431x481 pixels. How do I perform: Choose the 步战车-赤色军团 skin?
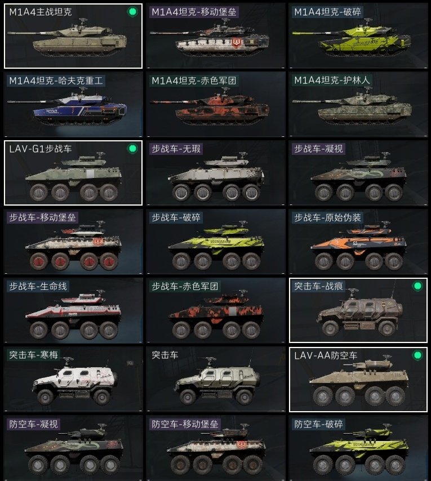coord(216,310)
